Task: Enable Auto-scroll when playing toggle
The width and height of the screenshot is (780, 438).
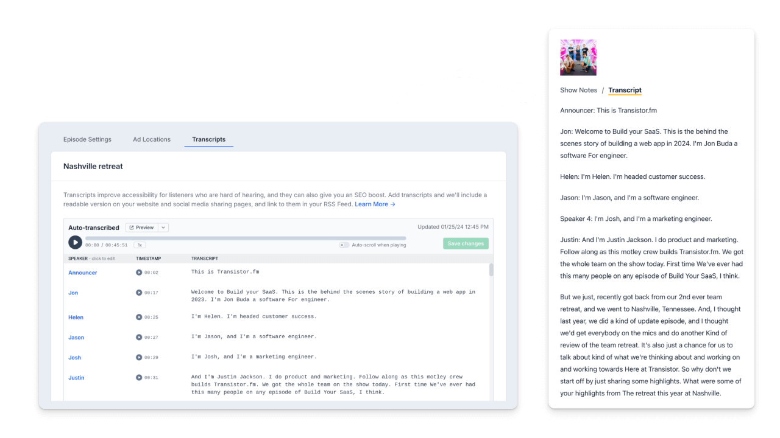Action: pyautogui.click(x=344, y=245)
